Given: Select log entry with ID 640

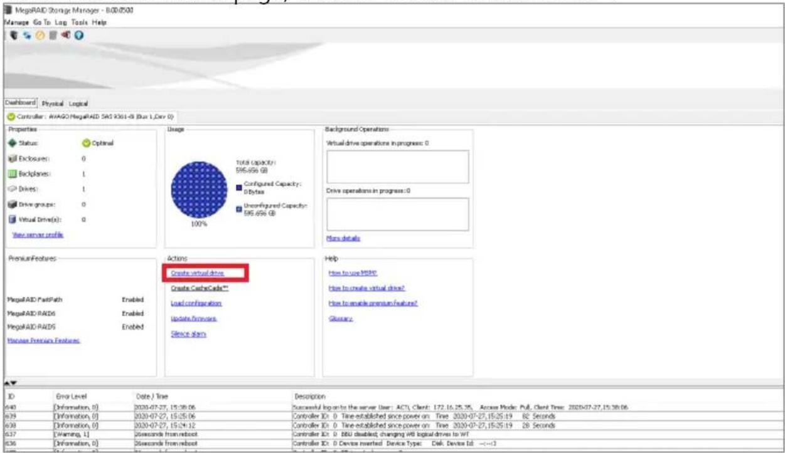Looking at the screenshot, I should [x=393, y=407].
